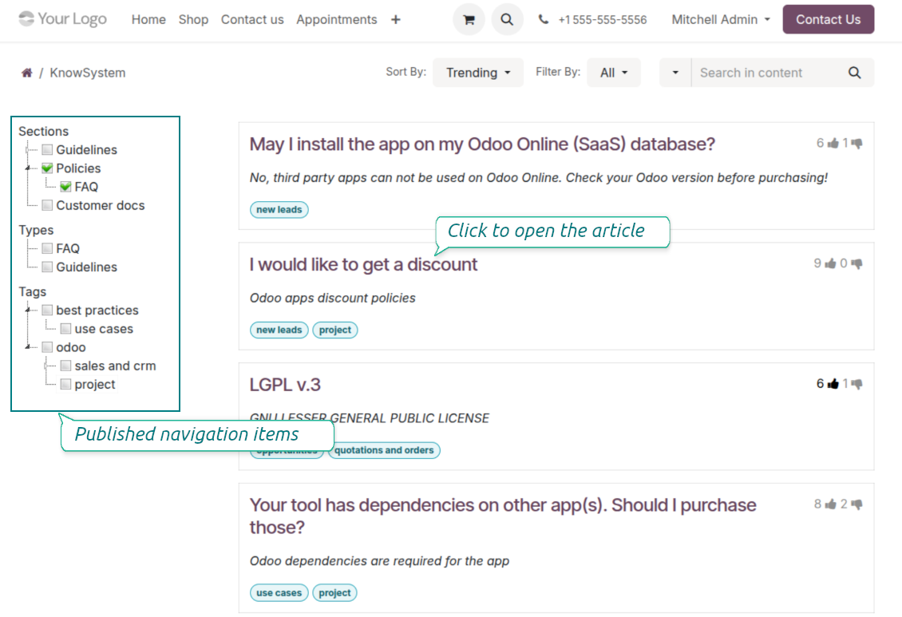Open the Filter By All dropdown
Screen dimensions: 902x617
coord(613,73)
